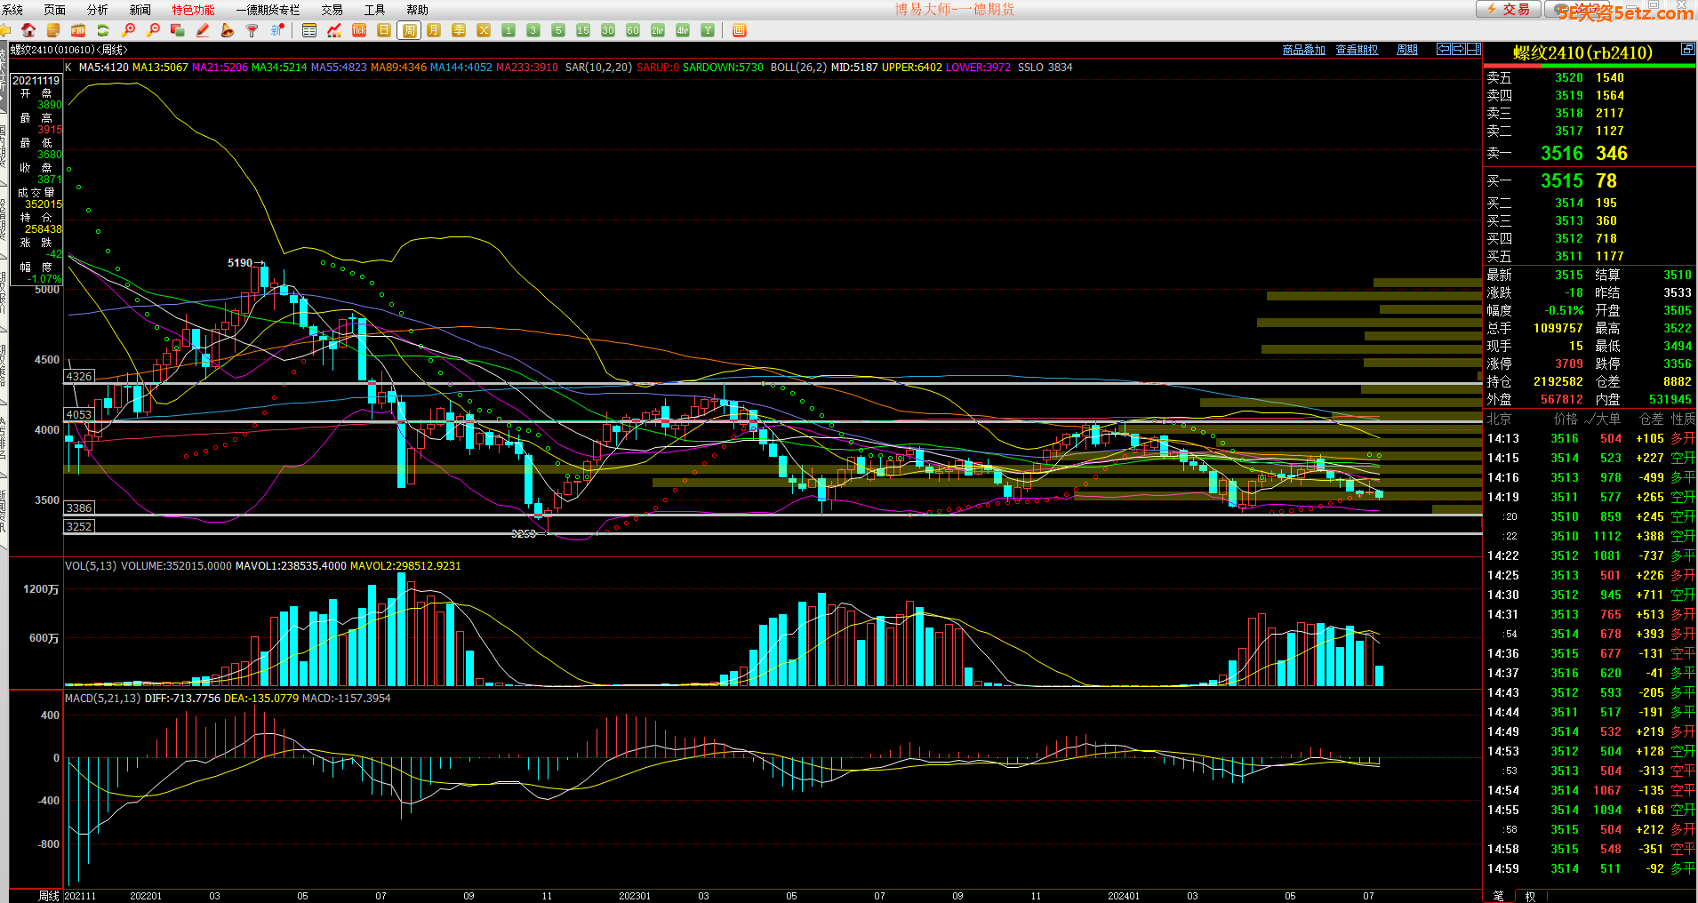
Task: Select the Y yearly period icon
Action: [708, 30]
